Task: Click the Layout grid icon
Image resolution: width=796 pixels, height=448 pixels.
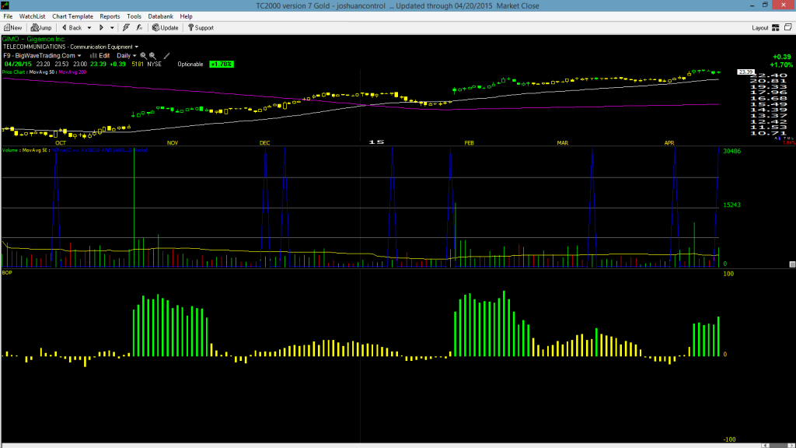Action: pyautogui.click(x=776, y=28)
